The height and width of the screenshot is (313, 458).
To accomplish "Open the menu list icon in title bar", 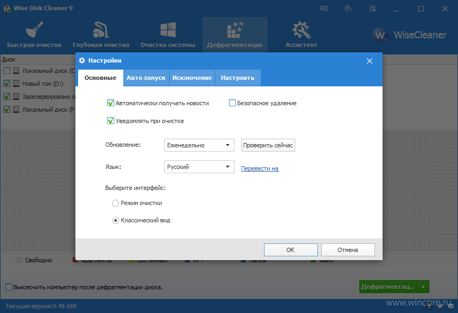I will tap(372, 9).
